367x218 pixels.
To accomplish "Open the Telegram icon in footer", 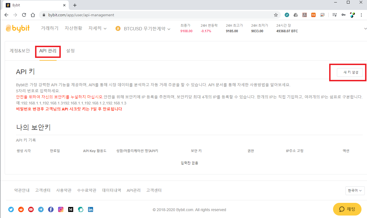I will click(41, 209).
